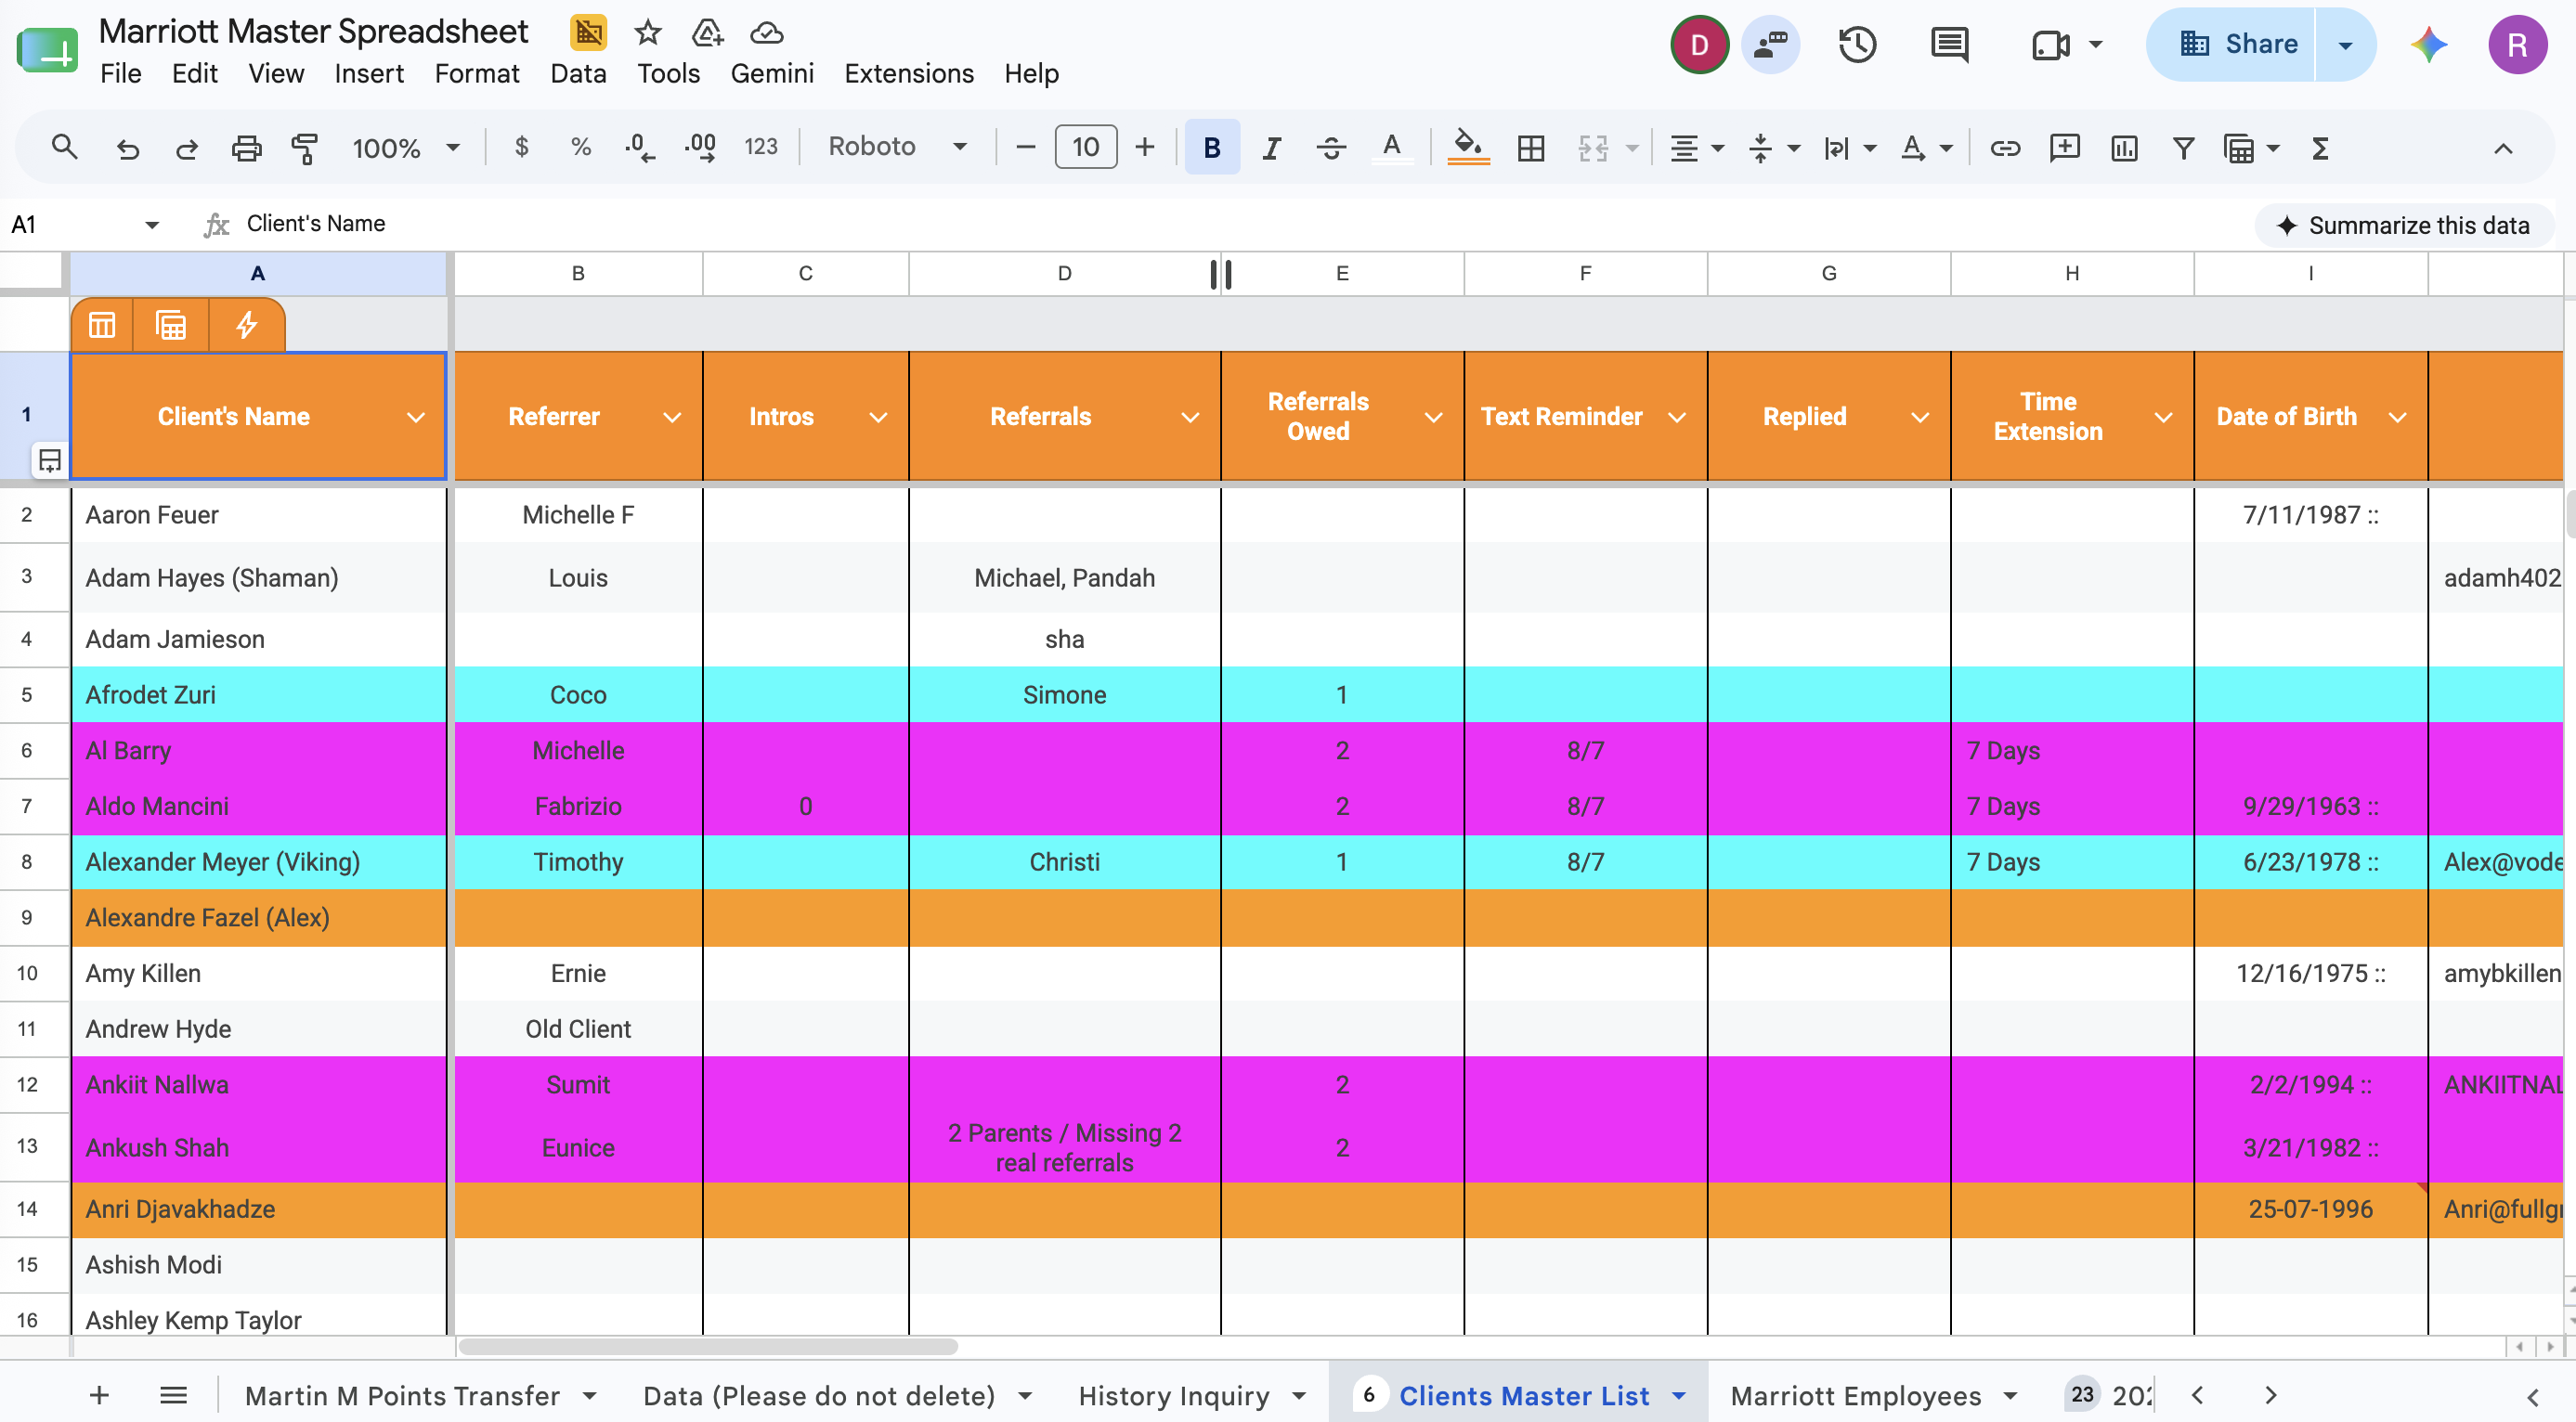Open the zoom 100% dropdown
This screenshot has height=1422, width=2576.
pyautogui.click(x=405, y=148)
